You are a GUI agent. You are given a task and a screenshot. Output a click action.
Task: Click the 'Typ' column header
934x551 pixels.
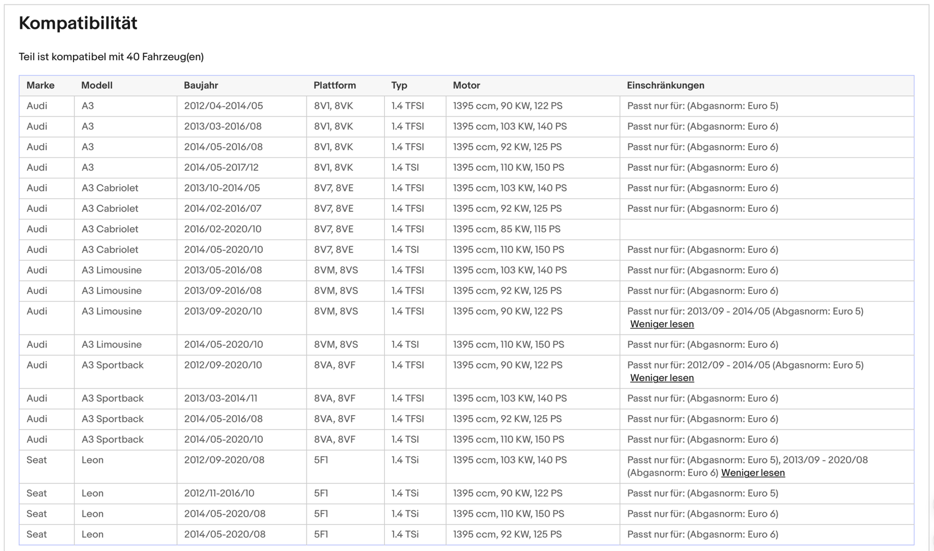tap(399, 85)
